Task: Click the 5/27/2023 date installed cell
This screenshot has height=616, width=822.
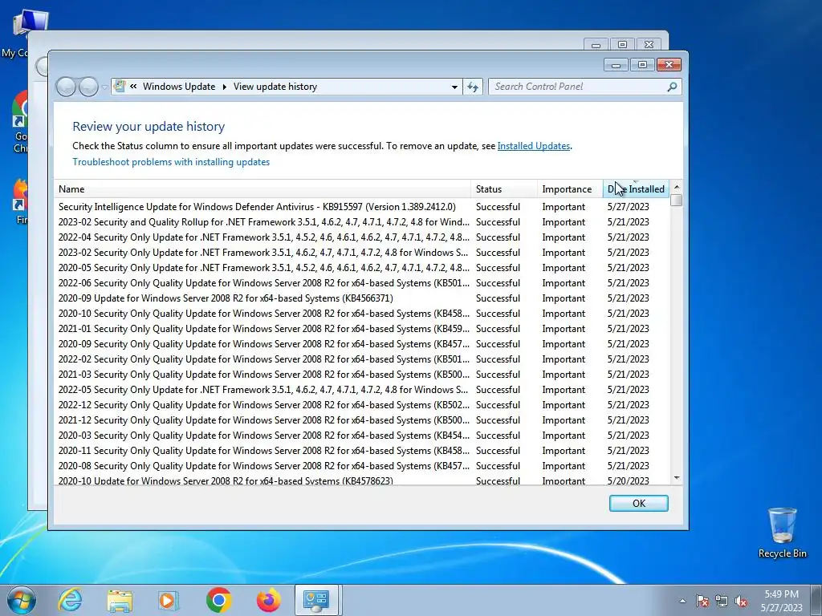Action: coord(628,207)
